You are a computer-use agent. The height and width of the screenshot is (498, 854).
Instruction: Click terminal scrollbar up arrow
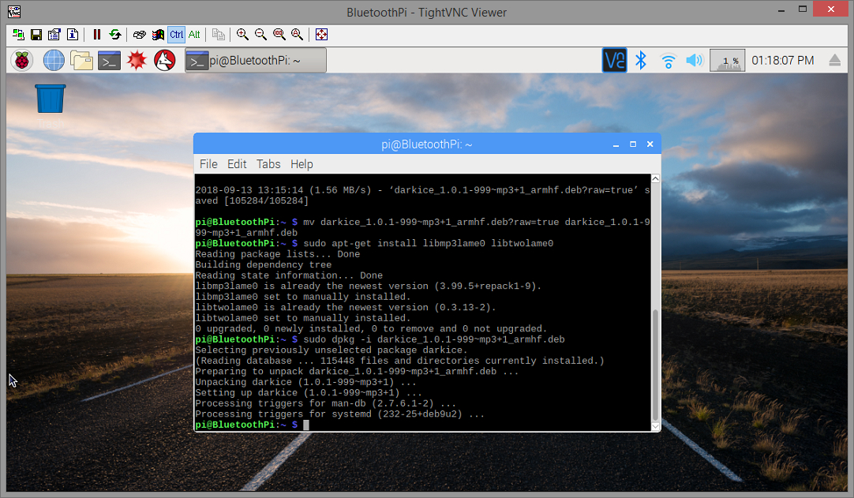655,178
